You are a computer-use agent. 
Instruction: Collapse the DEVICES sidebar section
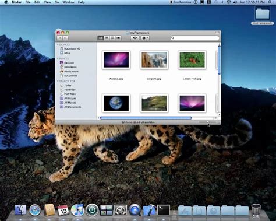(x=58, y=45)
